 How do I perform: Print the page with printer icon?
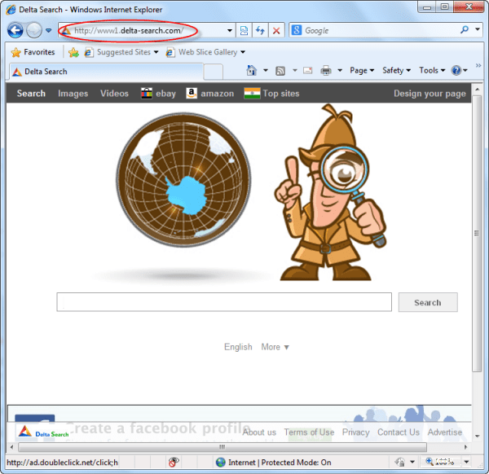tap(326, 71)
